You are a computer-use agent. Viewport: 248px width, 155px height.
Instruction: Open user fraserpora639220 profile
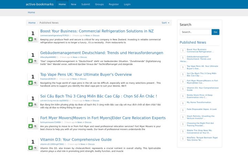point(48,79)
